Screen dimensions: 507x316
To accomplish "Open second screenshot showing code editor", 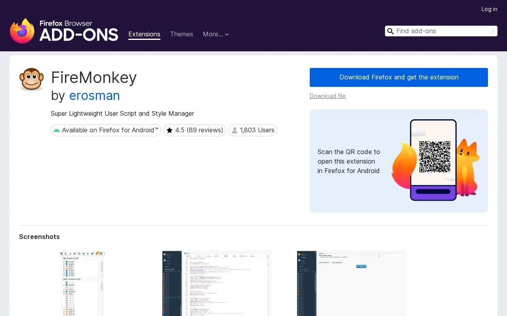I will 217,284.
